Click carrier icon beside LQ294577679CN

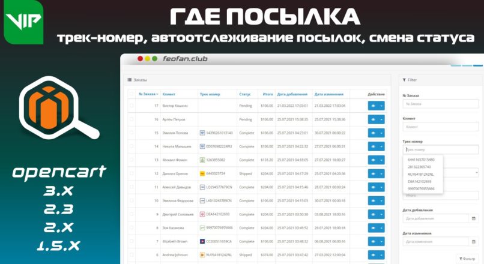pos(202,187)
